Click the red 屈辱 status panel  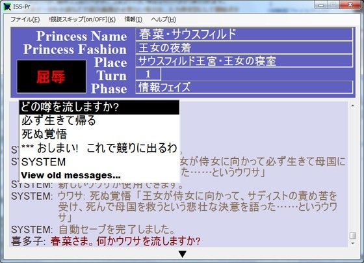[51, 77]
